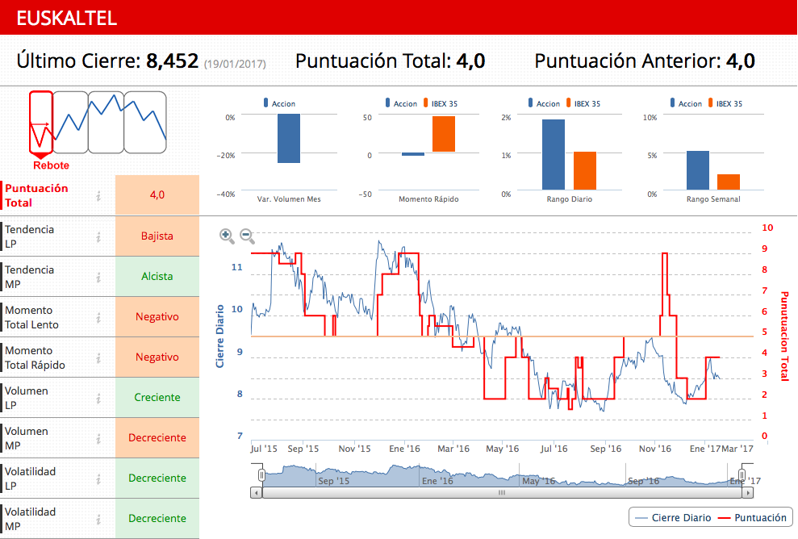
Task: Click the navigator right range handle
Action: 742,475
